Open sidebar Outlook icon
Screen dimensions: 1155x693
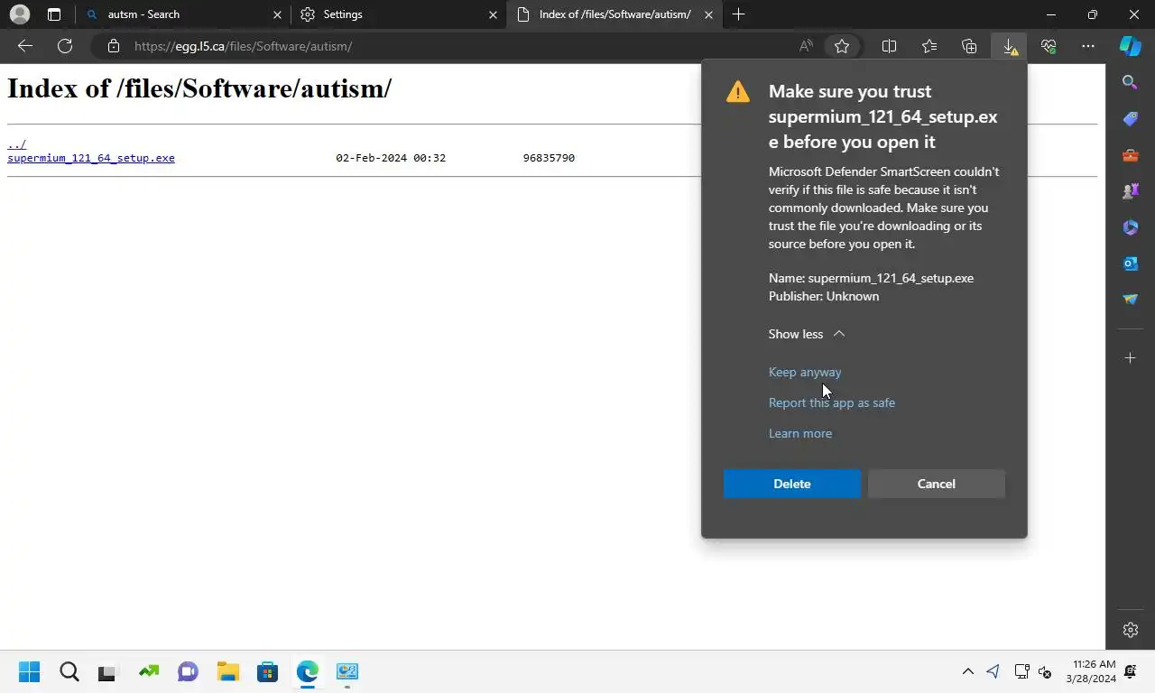coord(1130,263)
